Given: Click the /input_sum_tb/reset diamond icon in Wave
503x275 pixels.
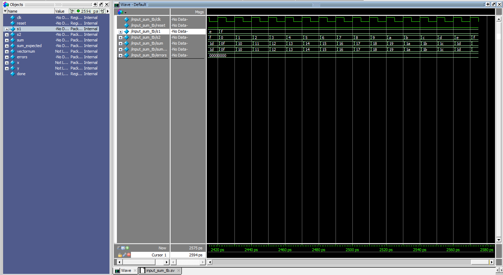Looking at the screenshot, I should [x=127, y=25].
